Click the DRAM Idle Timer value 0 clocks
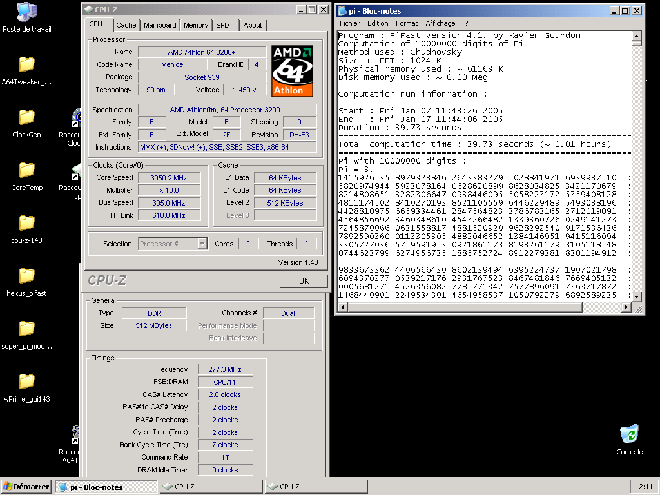 point(225,470)
